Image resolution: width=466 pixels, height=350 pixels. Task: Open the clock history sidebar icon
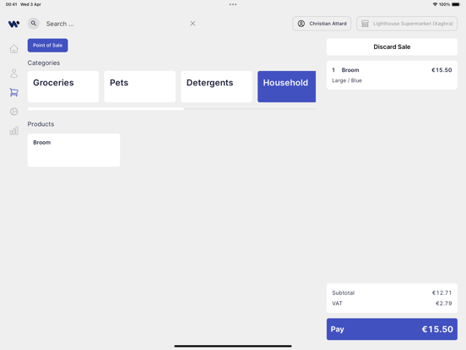click(14, 112)
